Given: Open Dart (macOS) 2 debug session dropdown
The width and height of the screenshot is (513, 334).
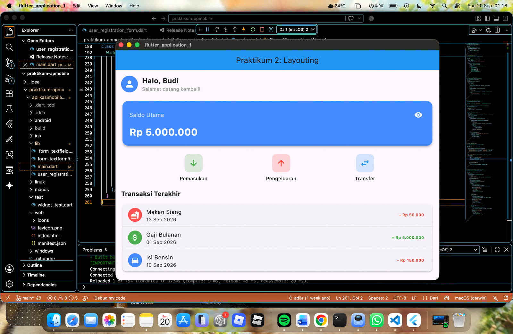Looking at the screenshot, I should click(x=297, y=30).
